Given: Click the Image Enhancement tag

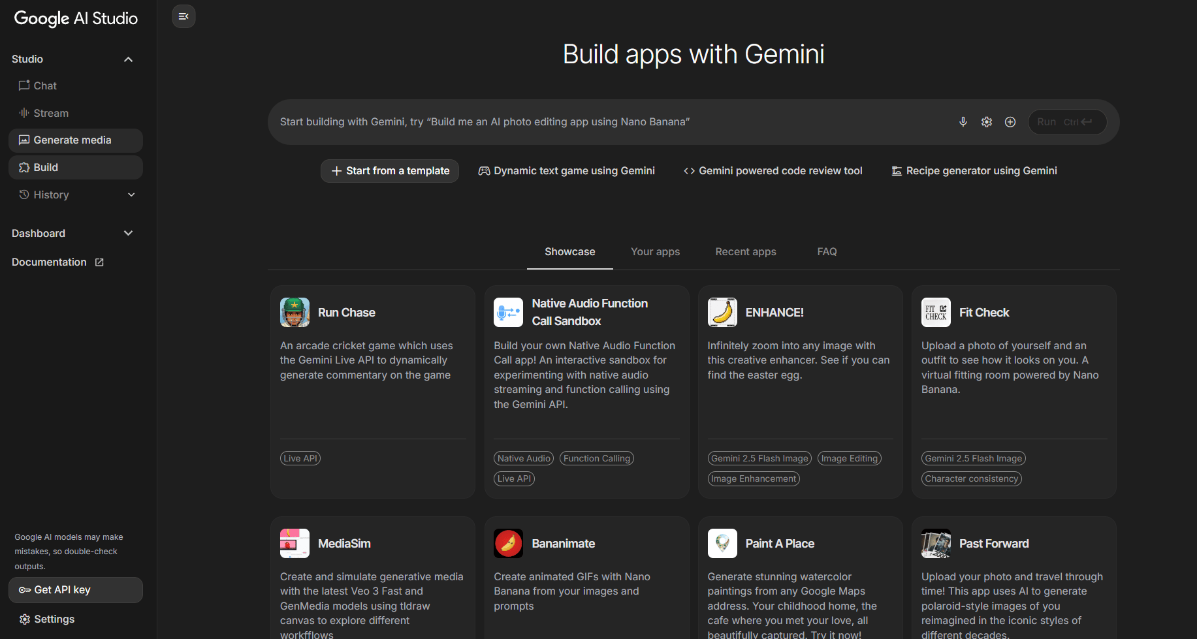Looking at the screenshot, I should pos(754,478).
